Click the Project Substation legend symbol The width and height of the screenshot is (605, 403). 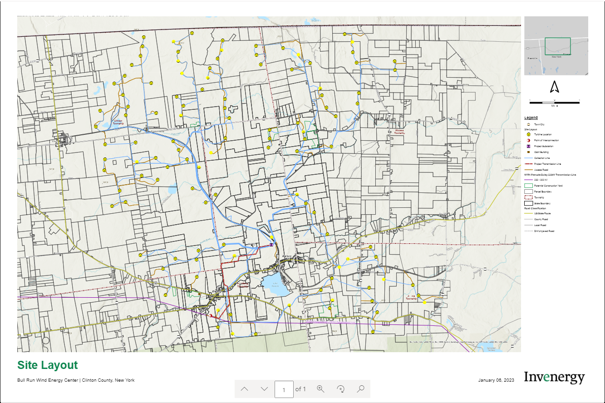[x=529, y=146]
